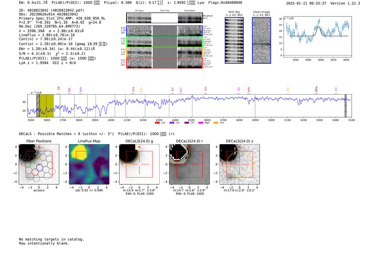The width and height of the screenshot is (379, 258).
Task: Click the yellow highlighted band in spectrum
Action: (47, 106)
